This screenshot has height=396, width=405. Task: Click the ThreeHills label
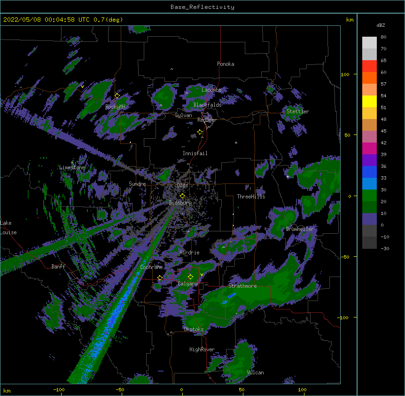[251, 197]
